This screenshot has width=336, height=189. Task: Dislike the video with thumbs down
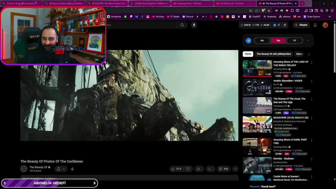(x=188, y=169)
